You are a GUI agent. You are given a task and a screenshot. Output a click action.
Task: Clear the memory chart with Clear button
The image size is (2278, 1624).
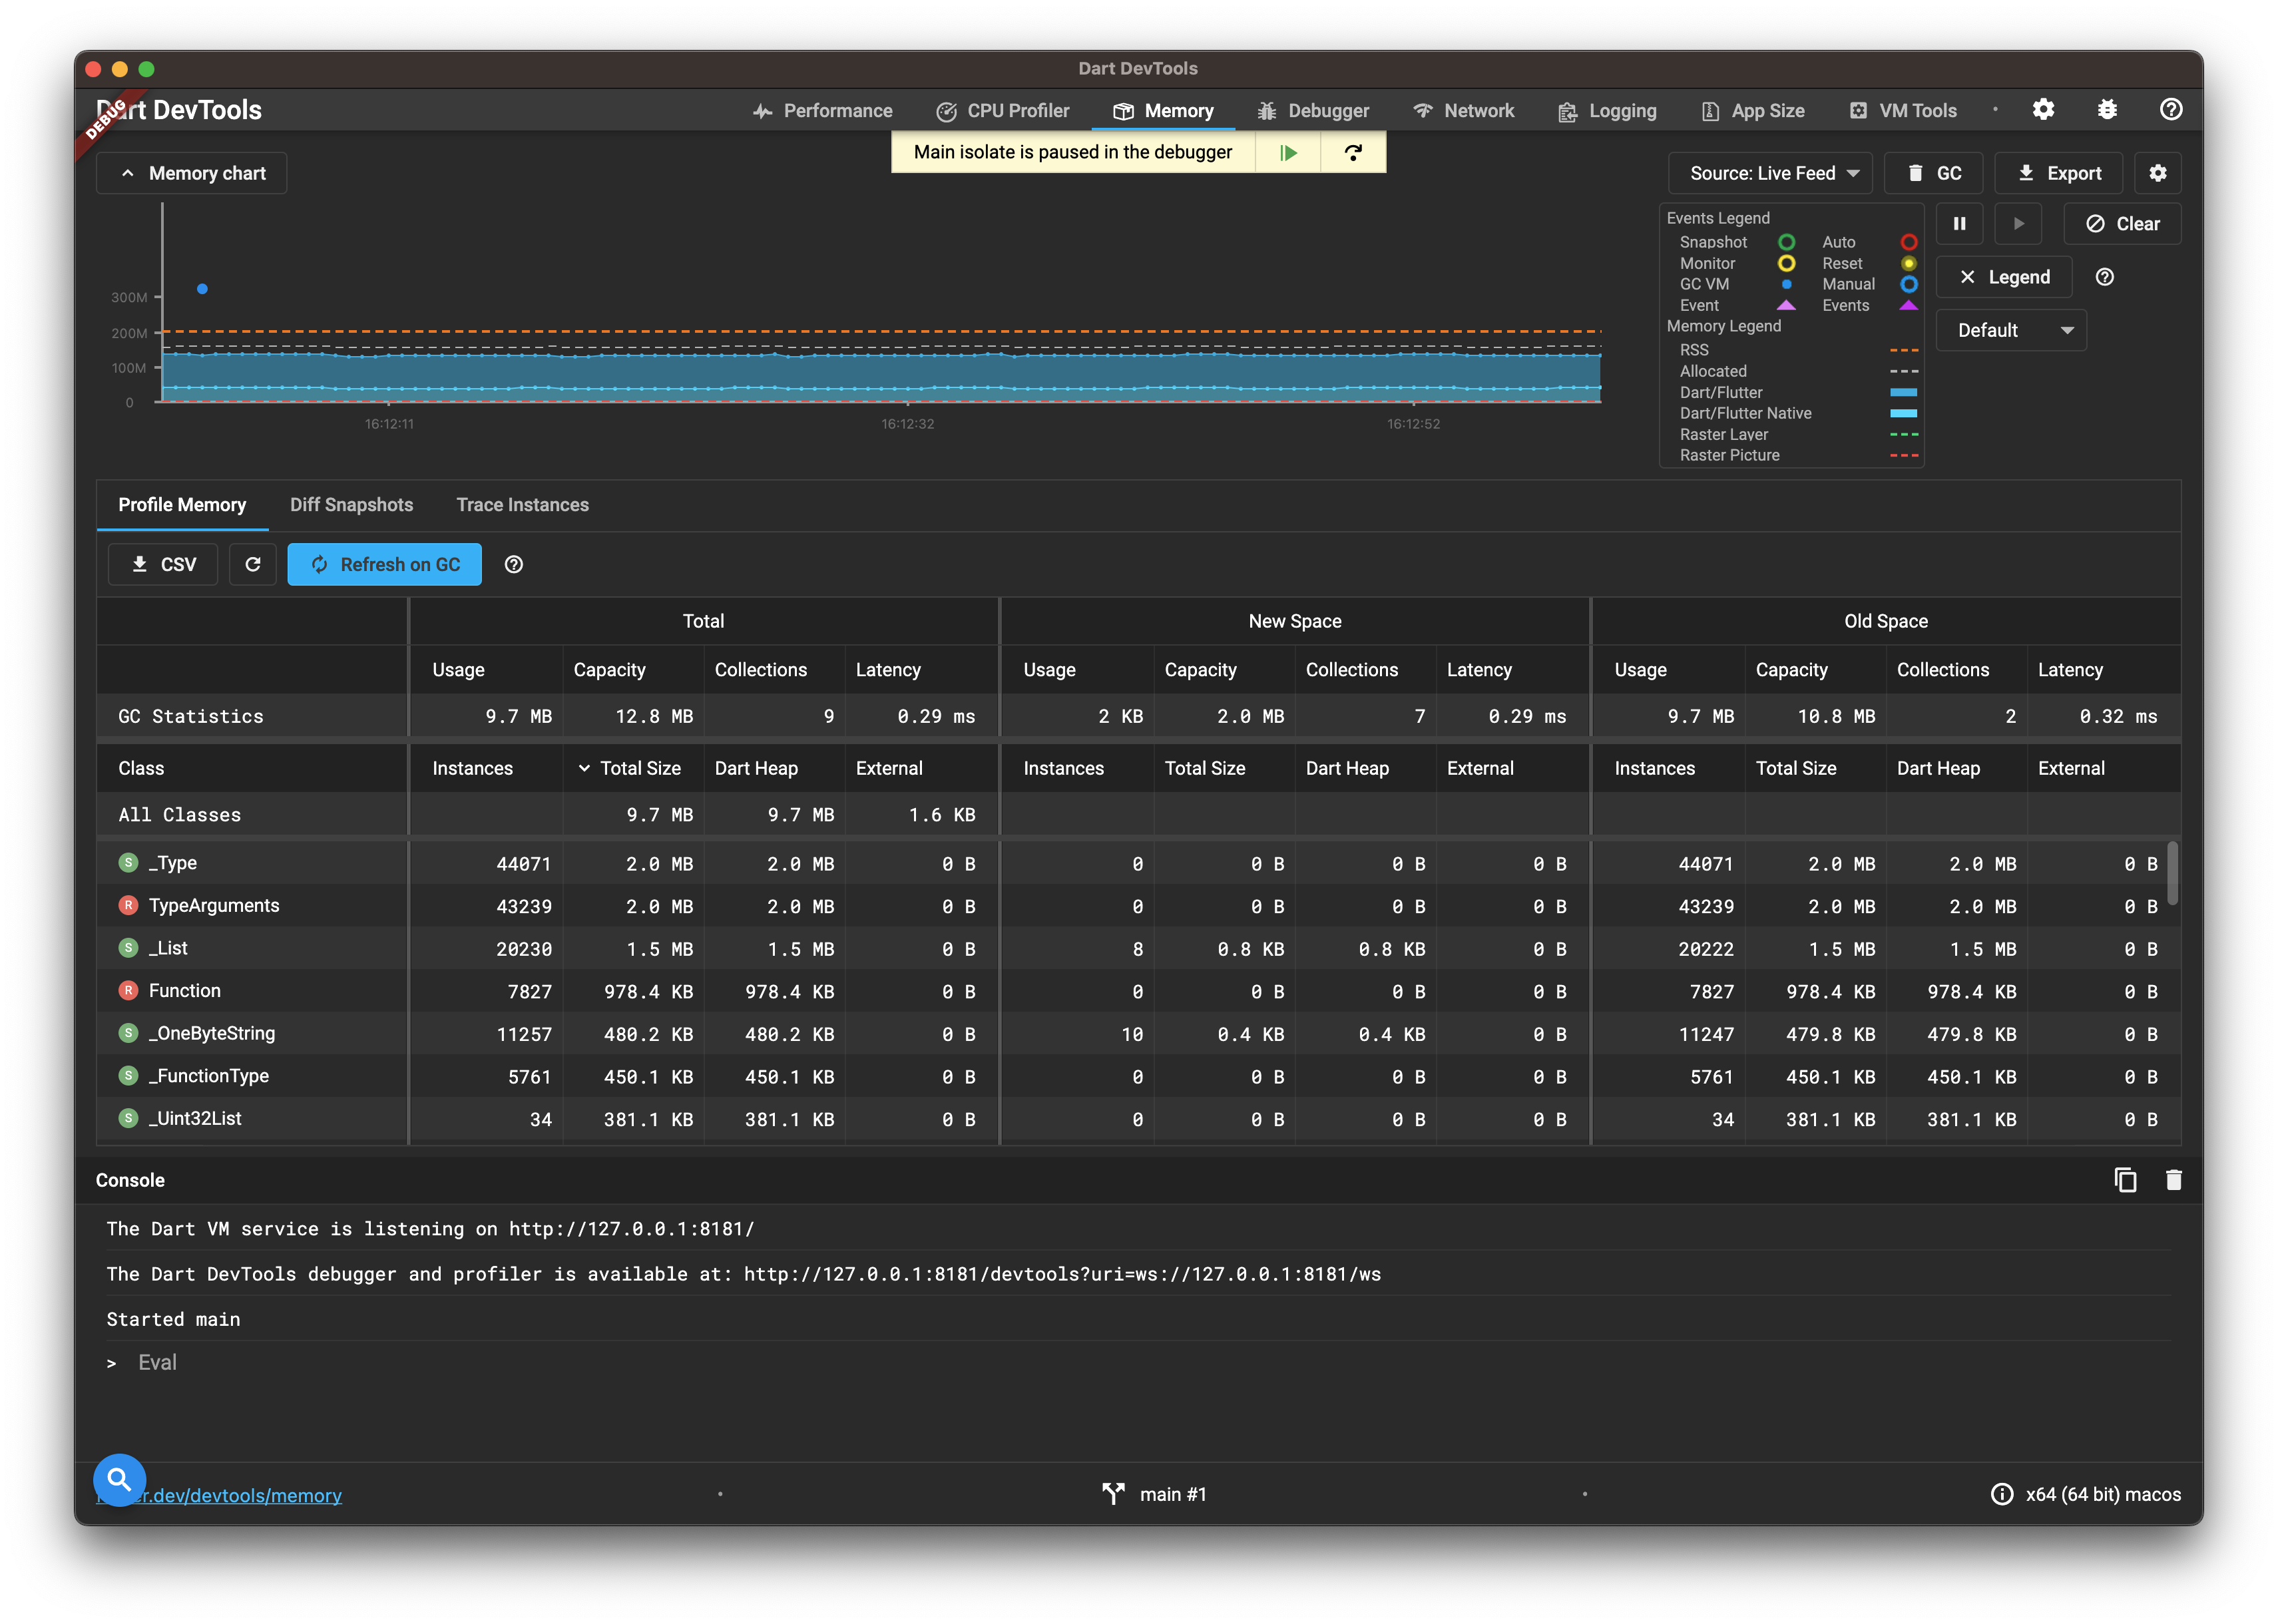tap(2123, 224)
